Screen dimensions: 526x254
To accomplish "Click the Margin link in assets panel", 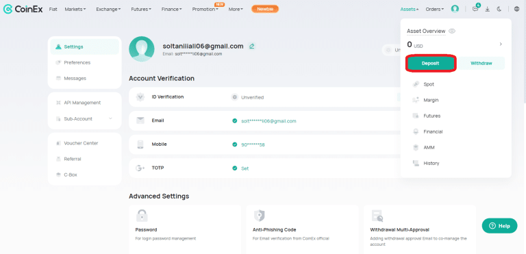I will coord(431,100).
